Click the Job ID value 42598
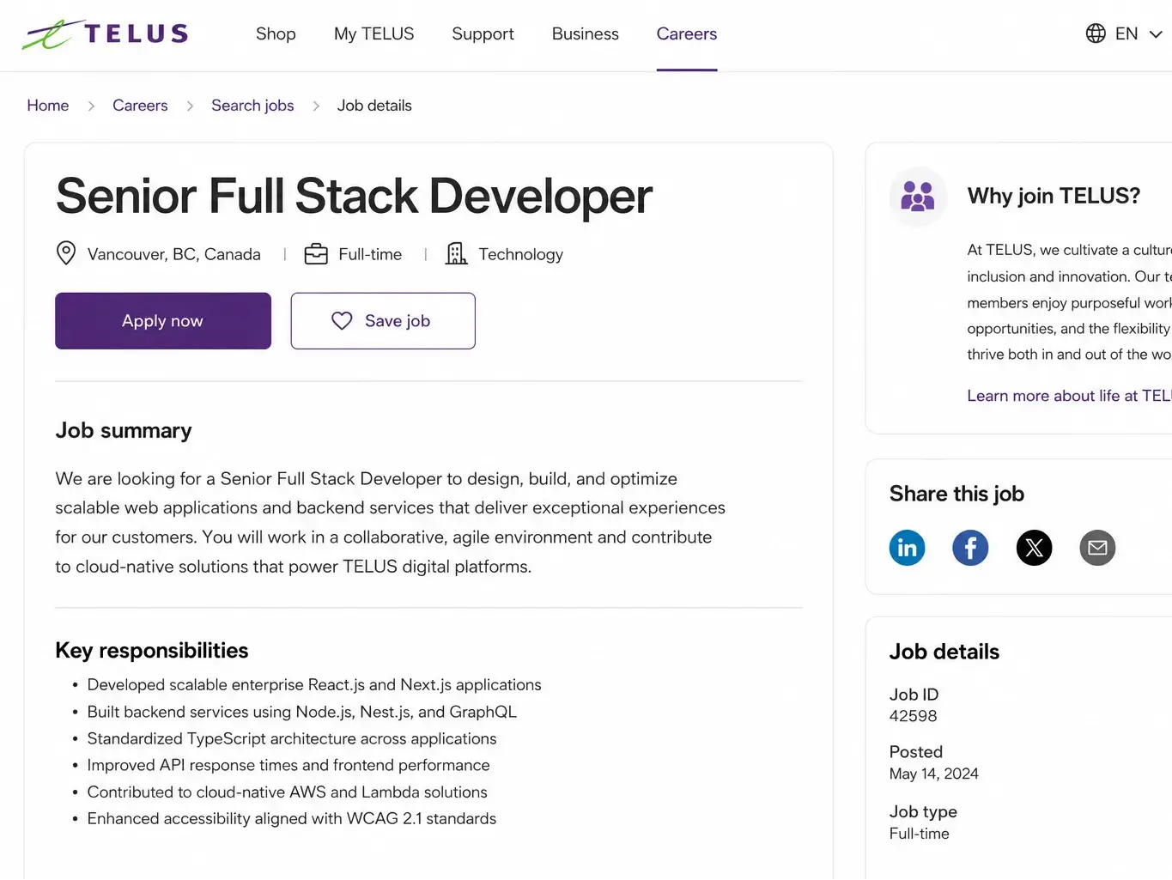Screen dimensions: 1172x880 (914, 716)
